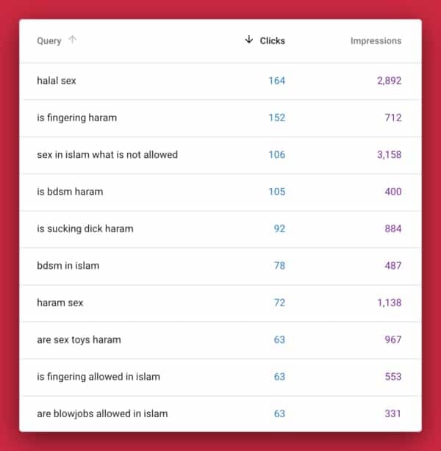Click the 164 clicks value
The width and height of the screenshot is (441, 451).
(276, 81)
